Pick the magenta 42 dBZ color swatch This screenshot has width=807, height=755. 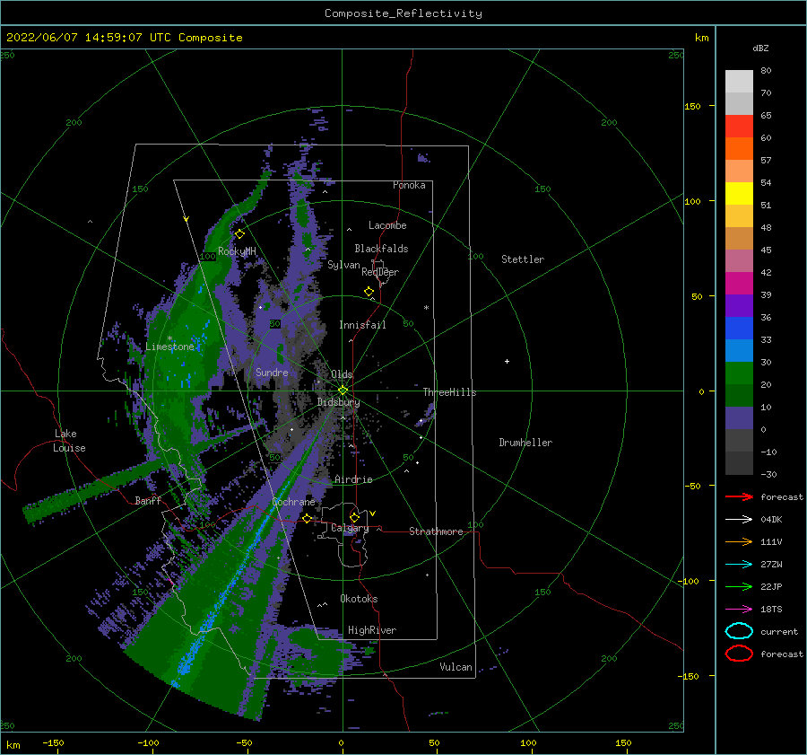tap(739, 283)
